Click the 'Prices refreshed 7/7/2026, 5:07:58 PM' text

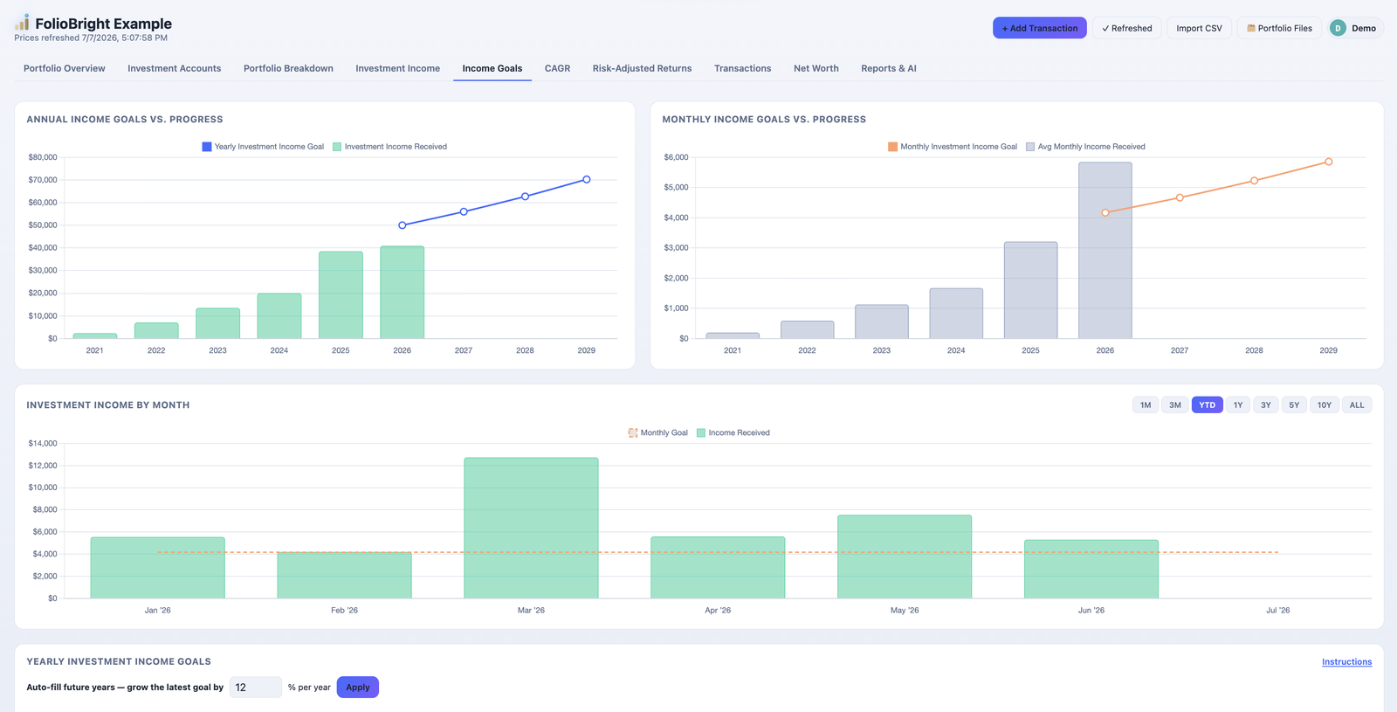click(x=91, y=38)
